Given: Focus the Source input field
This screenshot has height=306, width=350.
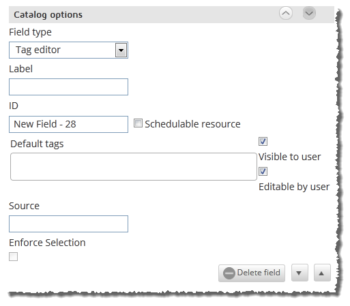Looking at the screenshot, I should click(68, 224).
